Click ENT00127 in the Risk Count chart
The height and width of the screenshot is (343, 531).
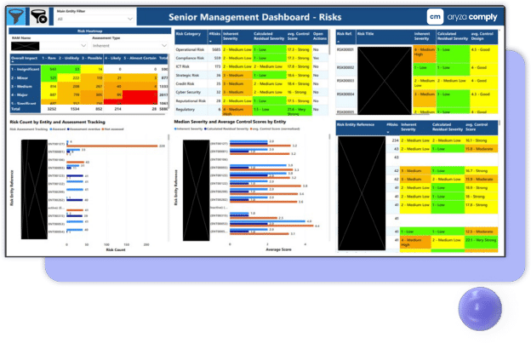click(56, 144)
